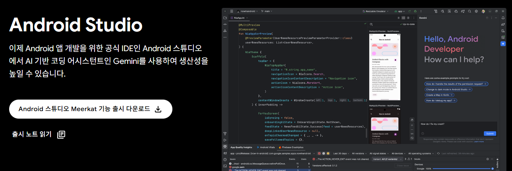Viewport: 512px width, 171px height.
Task: Select the How do I debug my app prompt
Action: coord(441,101)
